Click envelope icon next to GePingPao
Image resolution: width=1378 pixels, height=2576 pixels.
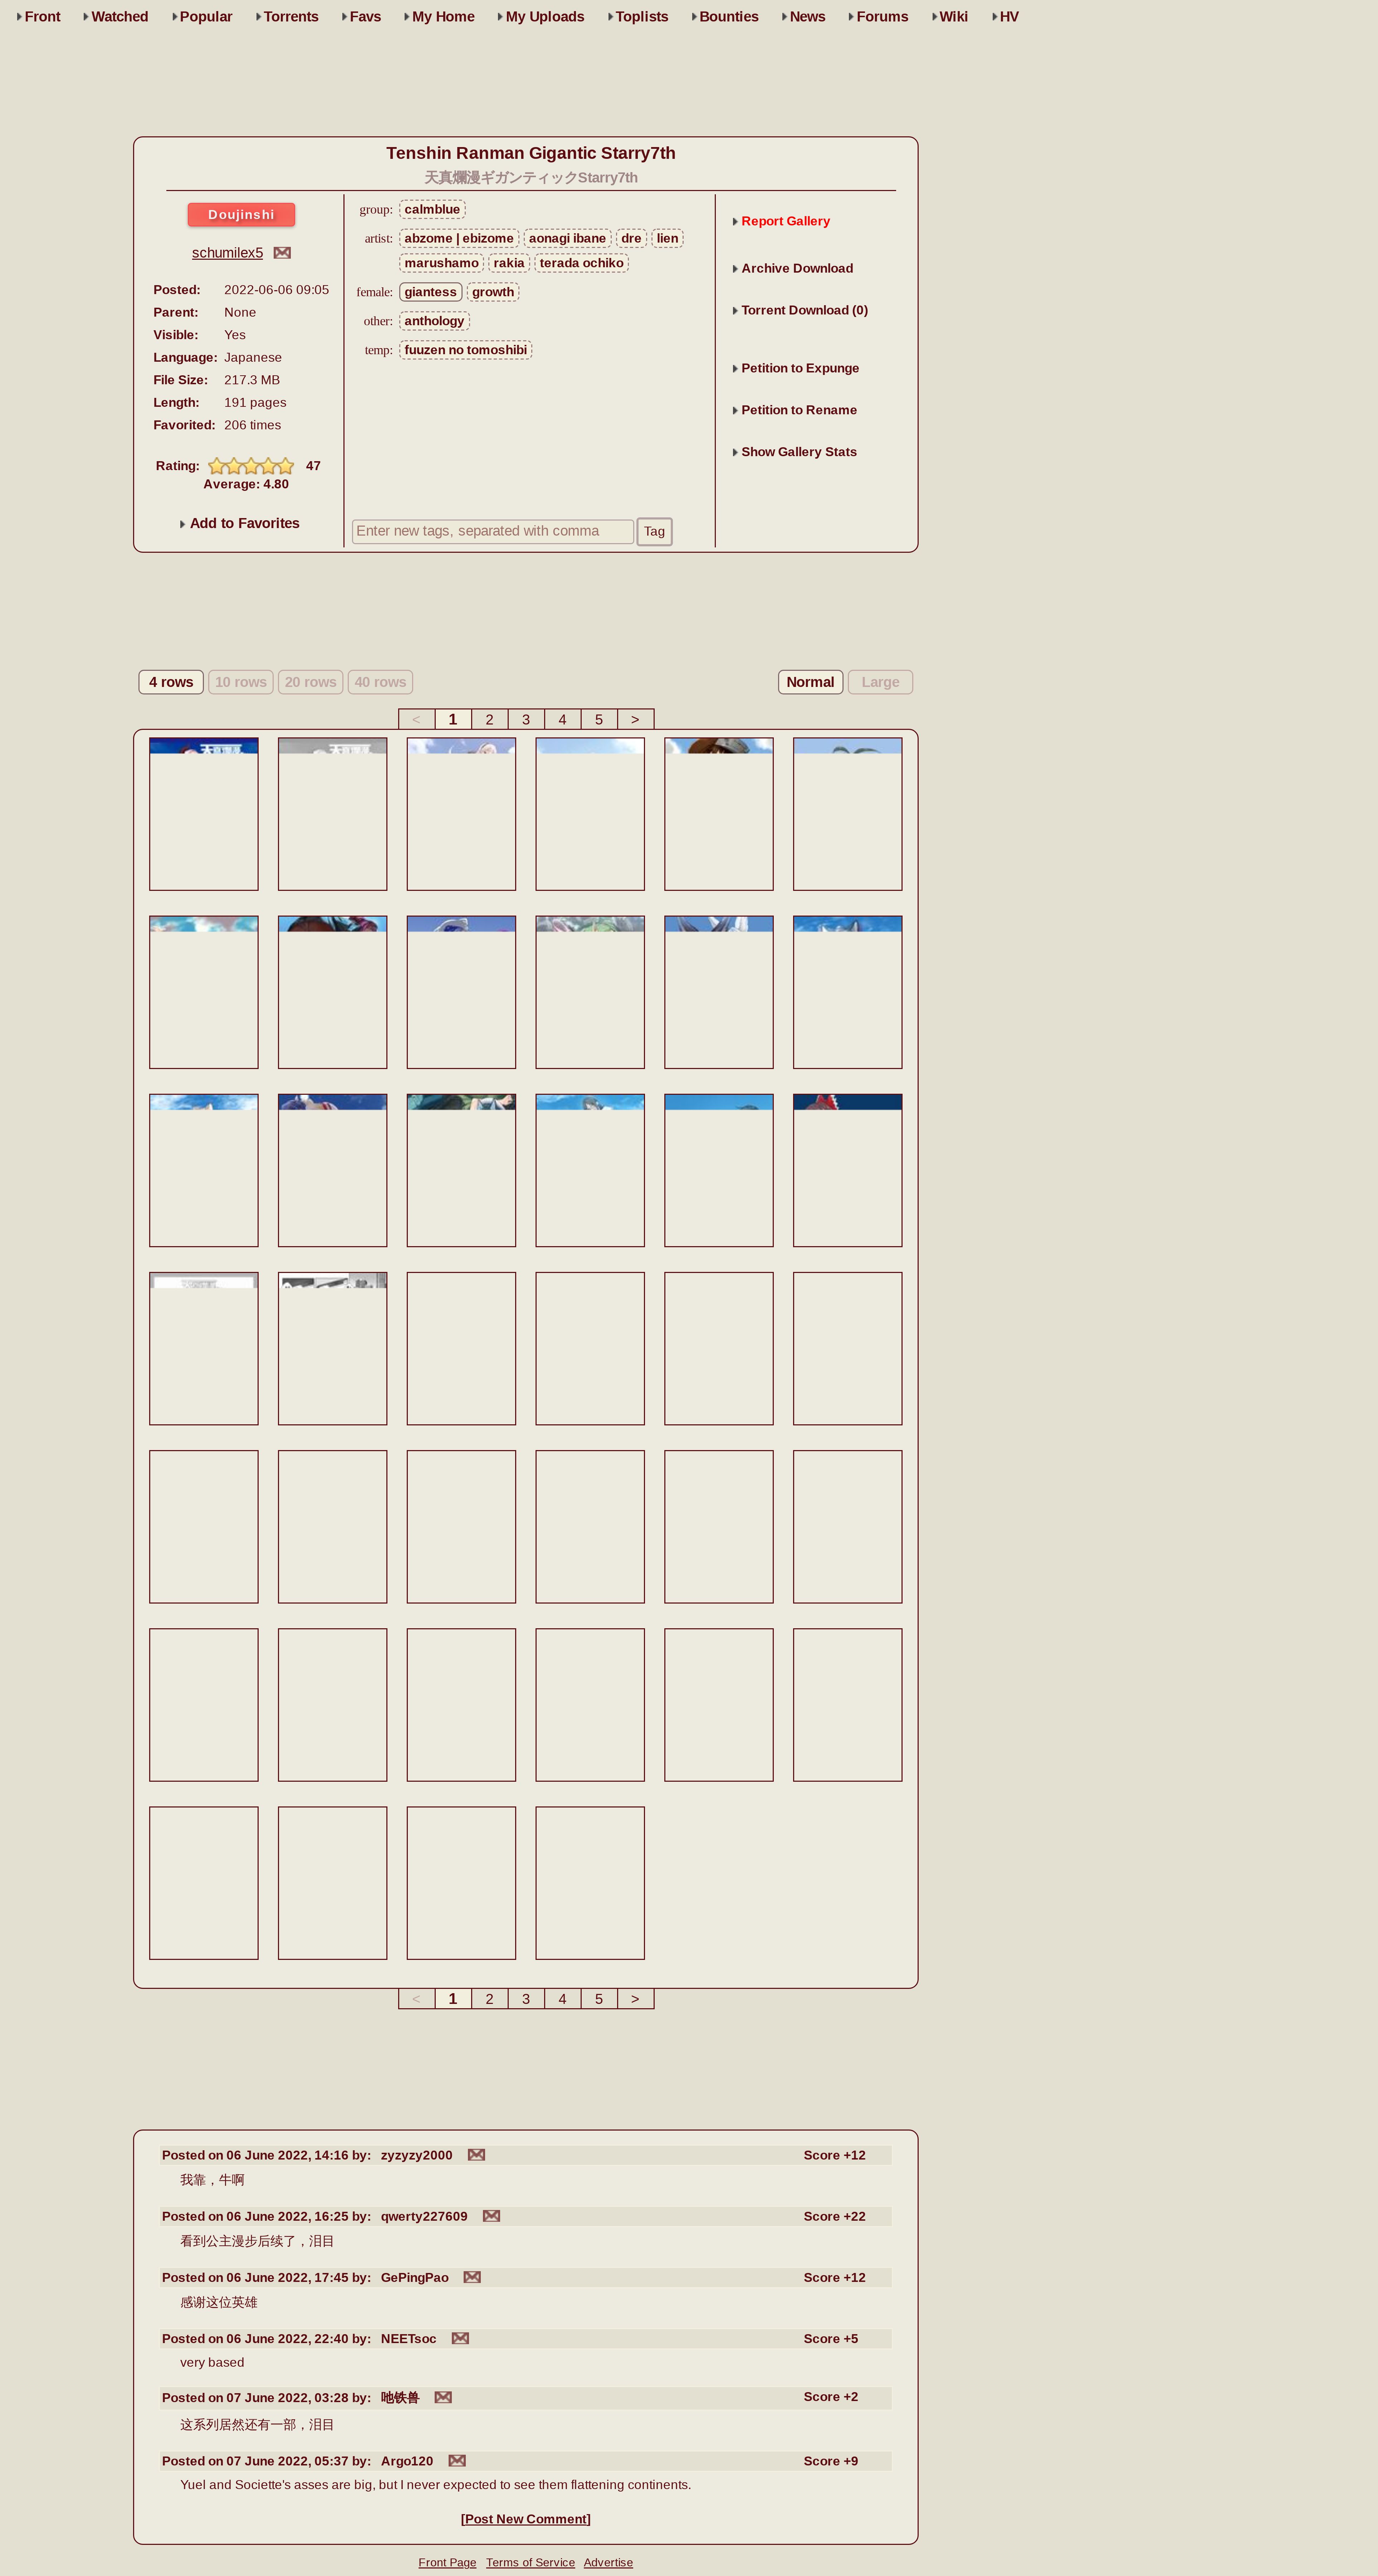tap(472, 2277)
